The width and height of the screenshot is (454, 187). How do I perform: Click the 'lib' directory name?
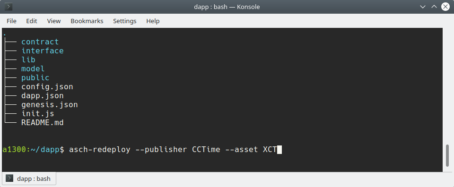(x=28, y=60)
